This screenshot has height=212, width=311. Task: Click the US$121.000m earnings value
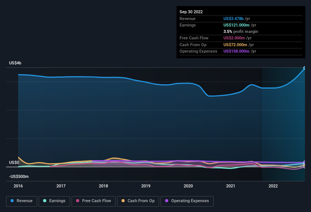[236, 25]
